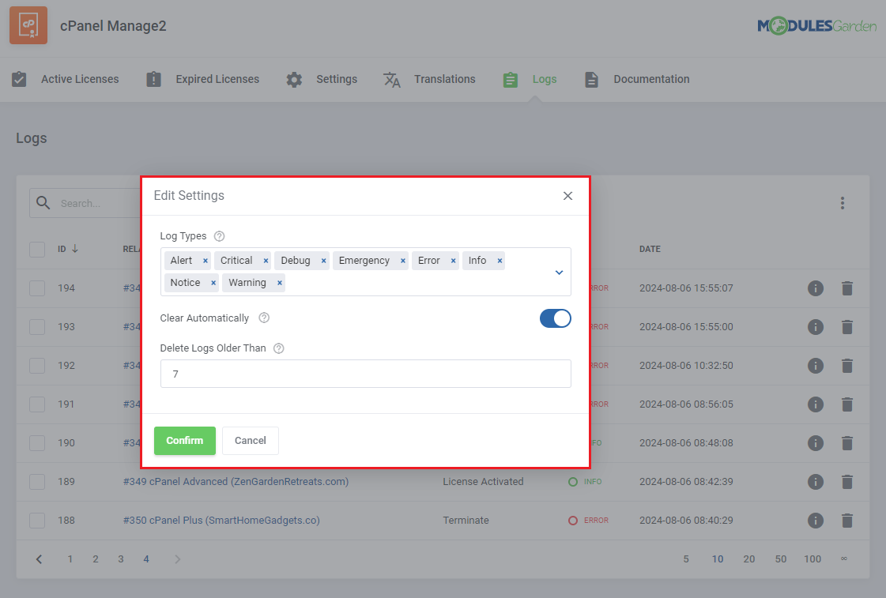Select the checkbox for log 194
886x598 pixels.
pos(37,288)
